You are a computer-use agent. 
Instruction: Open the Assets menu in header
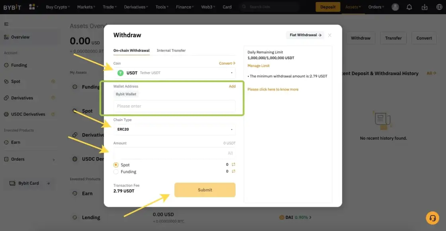pos(353,7)
